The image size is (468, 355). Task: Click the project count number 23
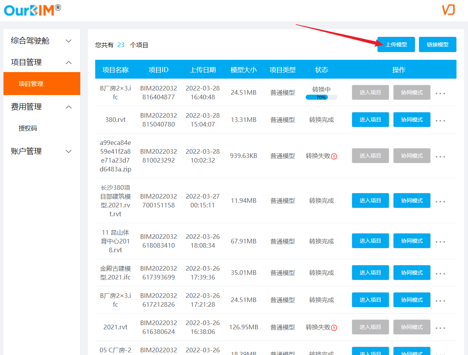pyautogui.click(x=121, y=45)
